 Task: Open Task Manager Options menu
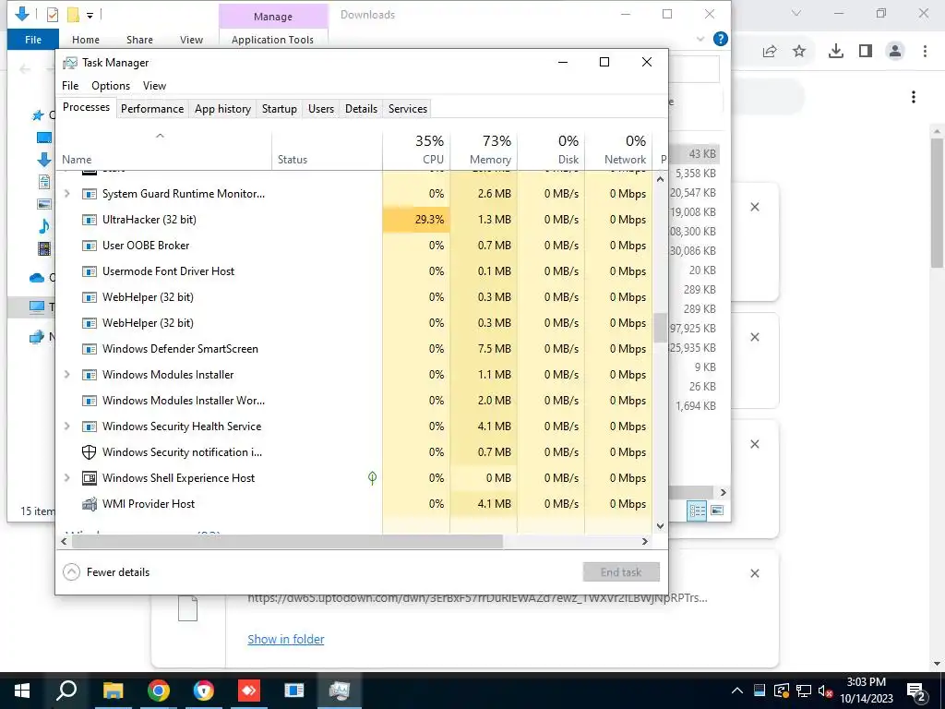coord(111,86)
